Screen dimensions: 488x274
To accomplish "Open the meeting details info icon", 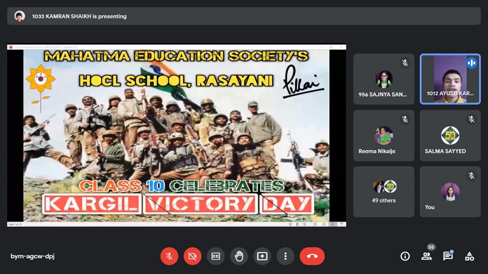I will (405, 256).
